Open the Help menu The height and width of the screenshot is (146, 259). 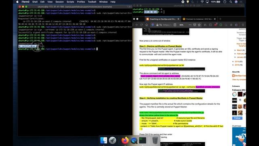point(113,2)
